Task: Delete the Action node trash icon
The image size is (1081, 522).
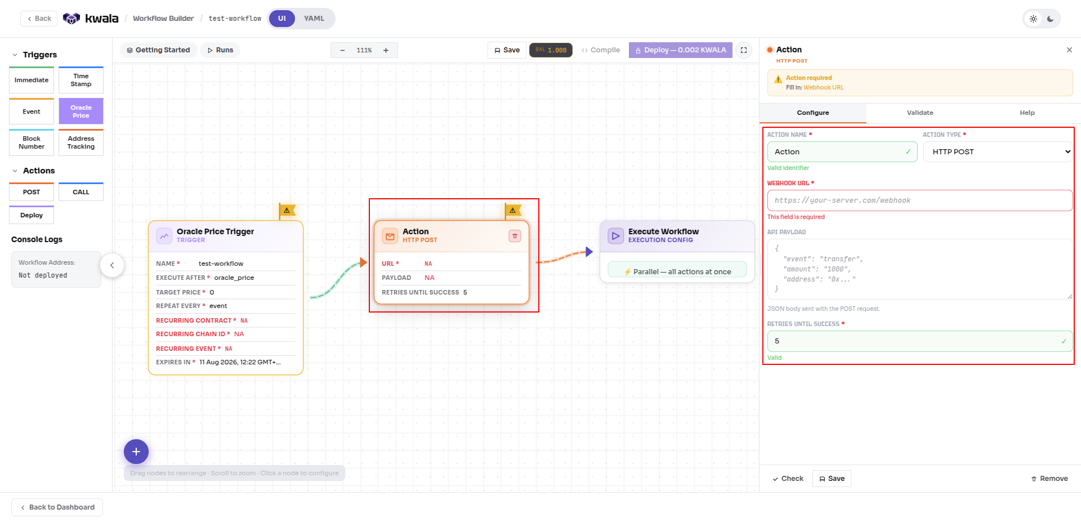Action: click(x=515, y=236)
